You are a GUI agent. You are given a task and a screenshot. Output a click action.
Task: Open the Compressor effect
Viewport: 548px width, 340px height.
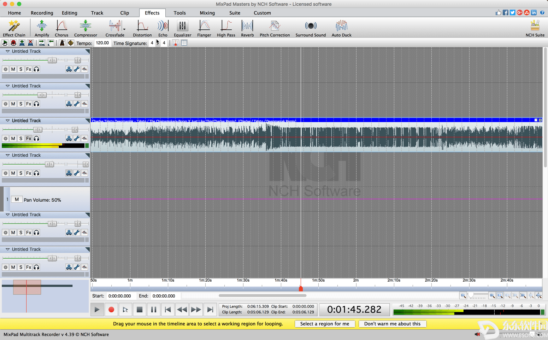click(x=86, y=28)
